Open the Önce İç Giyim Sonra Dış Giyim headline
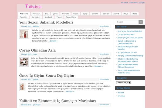Image resolution: width=162 pixels, height=108 pixels. (47, 76)
